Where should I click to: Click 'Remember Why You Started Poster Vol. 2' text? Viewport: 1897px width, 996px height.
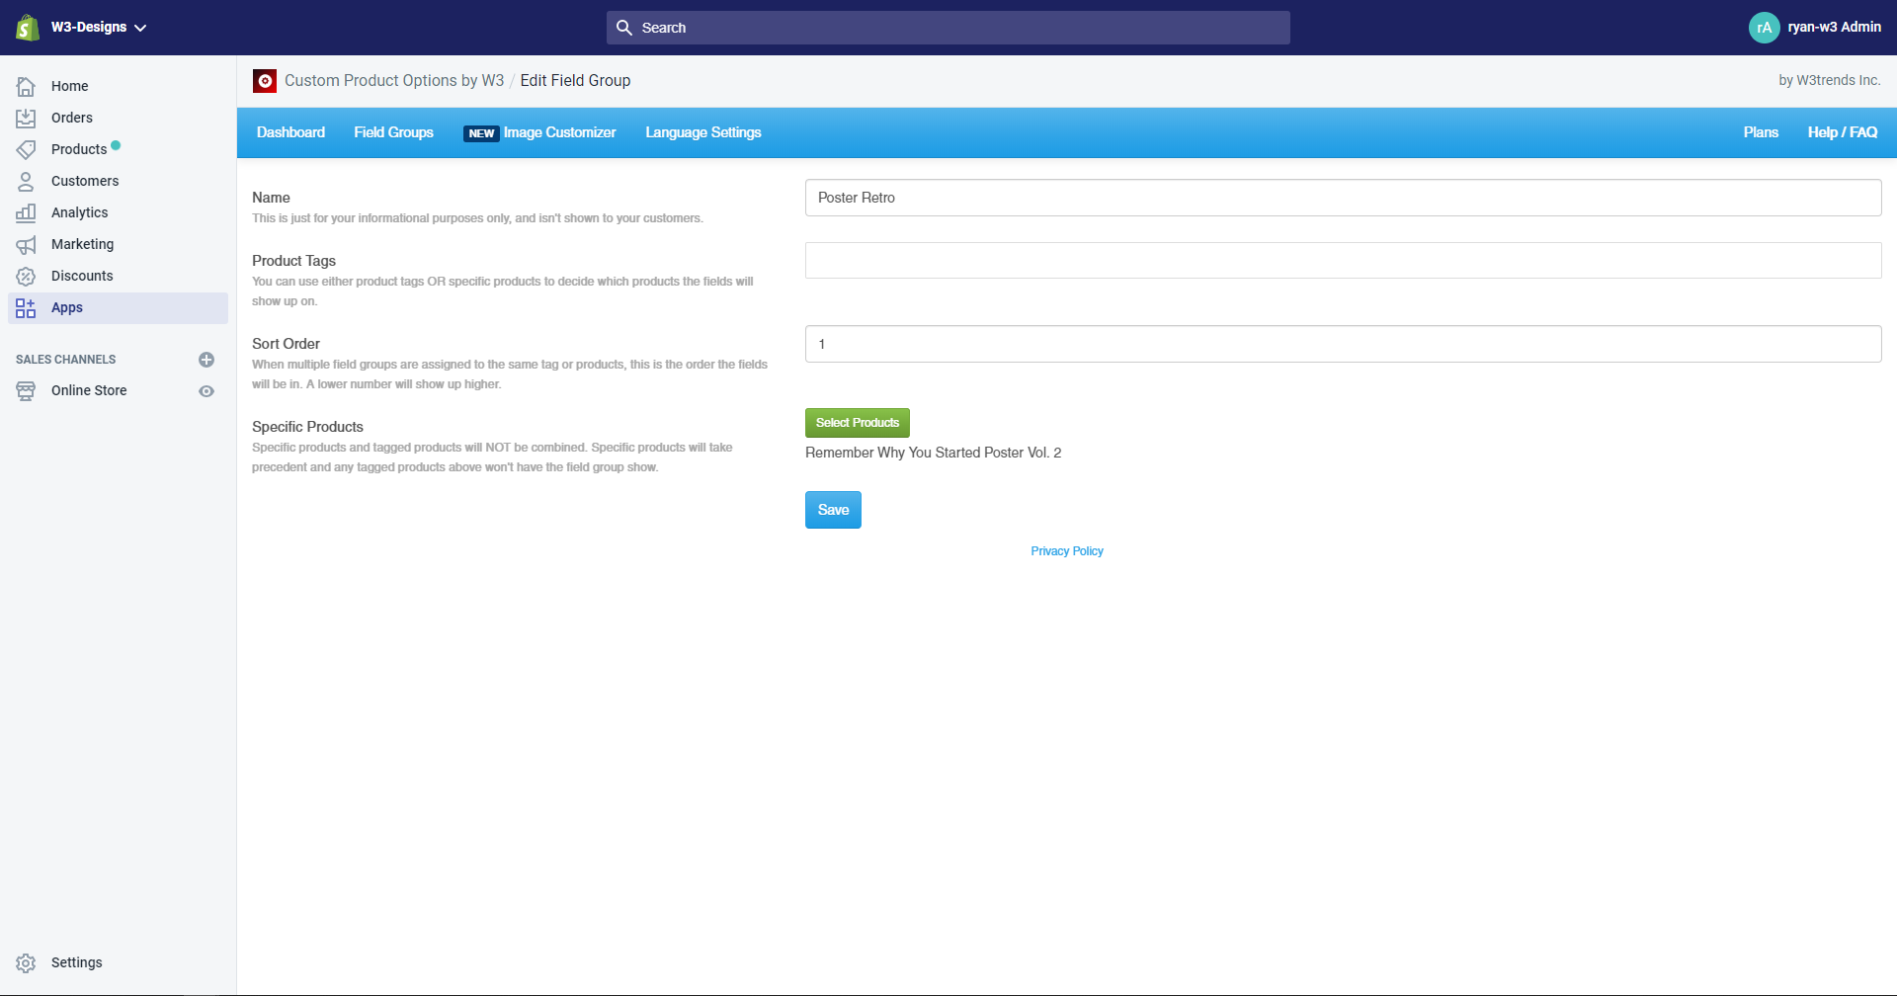(x=934, y=453)
